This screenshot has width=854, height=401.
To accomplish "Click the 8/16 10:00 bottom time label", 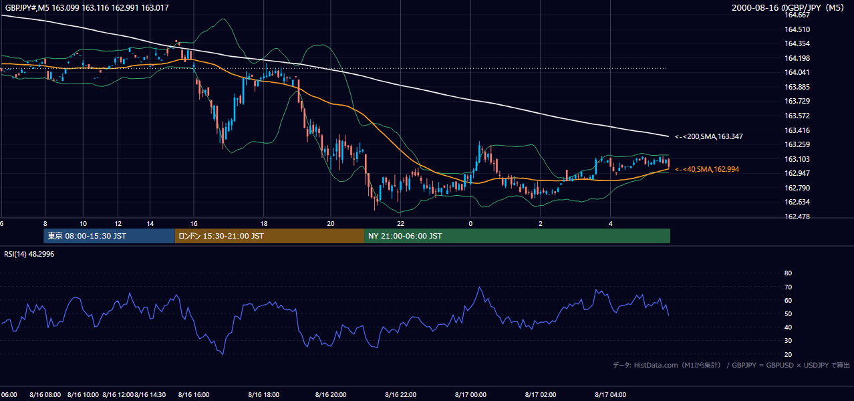I will point(83,395).
